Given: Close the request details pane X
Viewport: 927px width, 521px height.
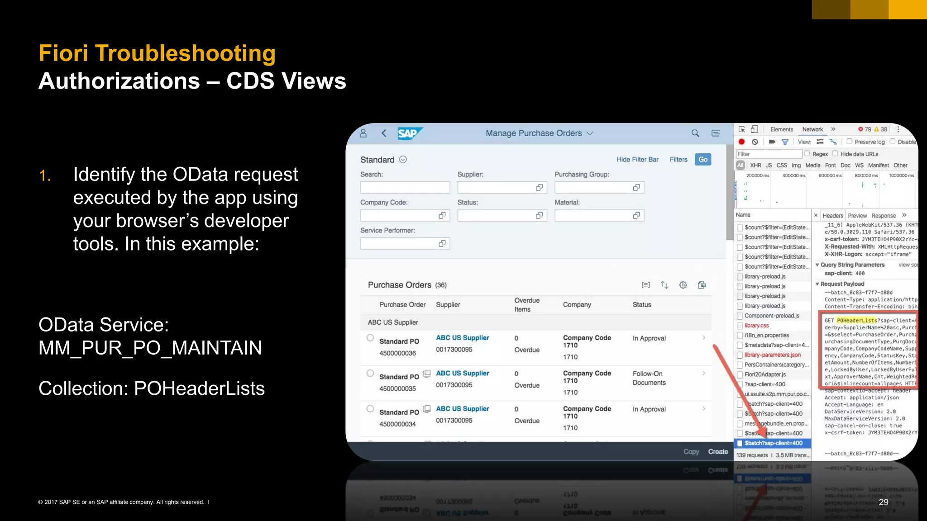Looking at the screenshot, I should (816, 215).
